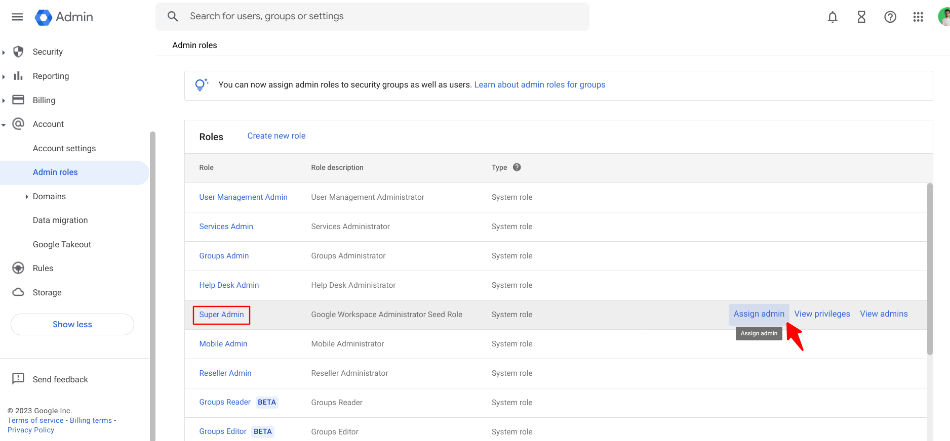Click the Billing sidebar label

pyautogui.click(x=44, y=100)
